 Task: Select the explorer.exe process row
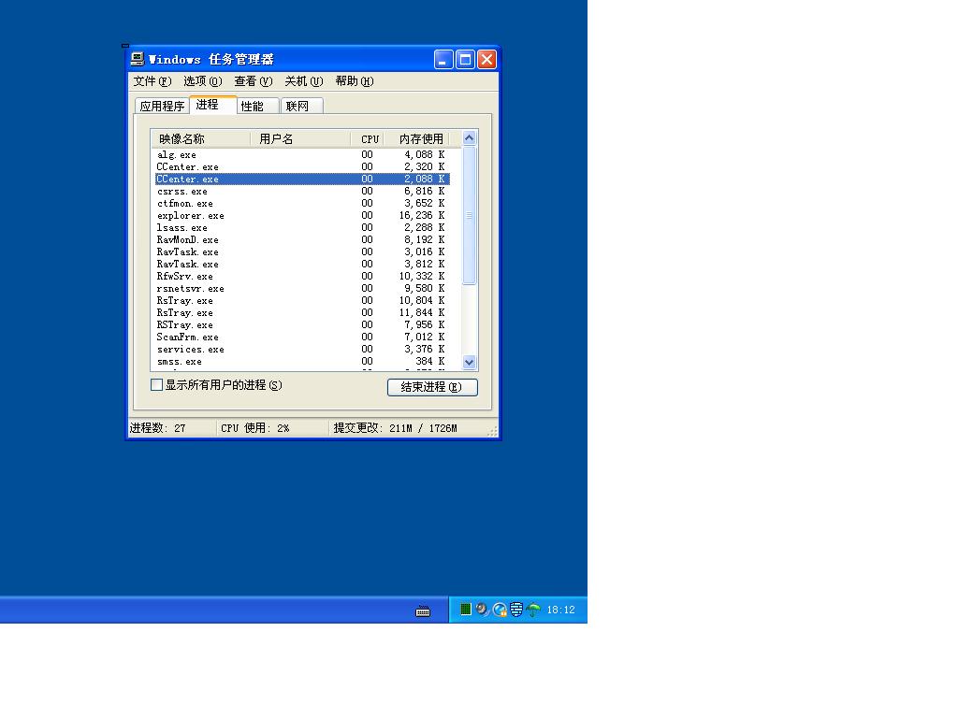[x=302, y=216]
